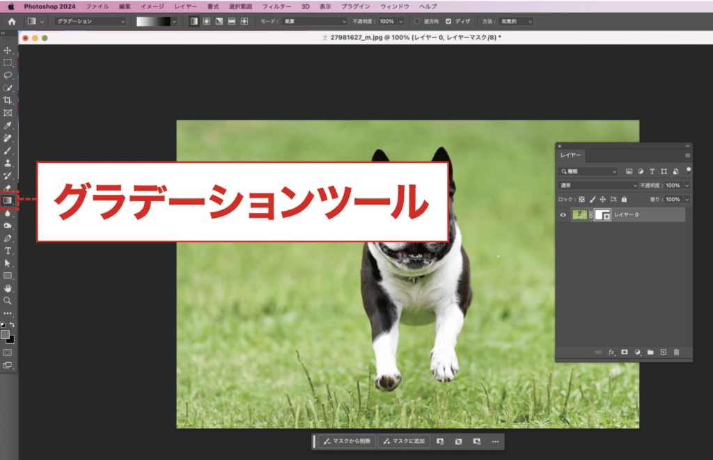713x460 pixels.
Task: Open the モード blend mode dropdown
Action: (x=314, y=22)
